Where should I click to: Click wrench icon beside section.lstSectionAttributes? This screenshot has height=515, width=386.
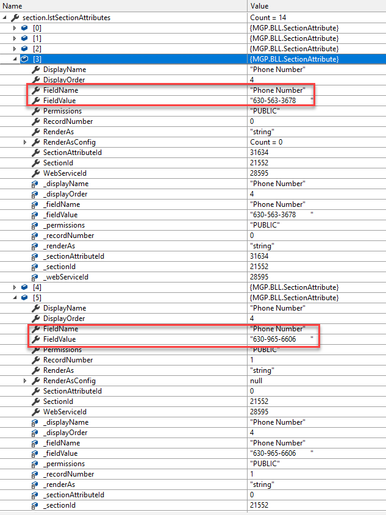coord(15,18)
